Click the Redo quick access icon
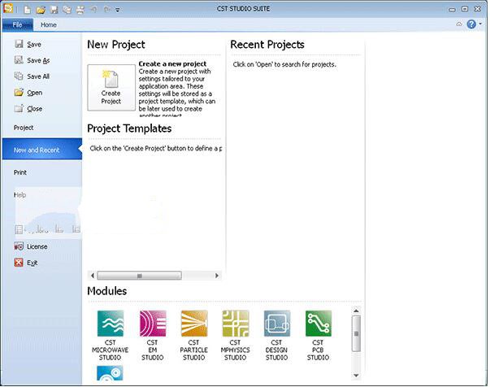Viewport: 490px width, 387px height. [107, 10]
